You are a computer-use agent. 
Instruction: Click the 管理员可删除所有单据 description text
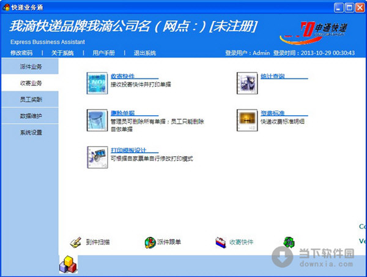click(157, 125)
